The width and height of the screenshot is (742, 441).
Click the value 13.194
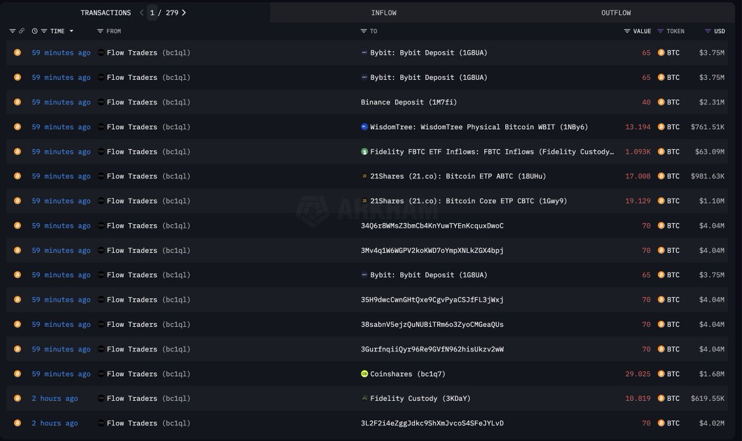[638, 127]
